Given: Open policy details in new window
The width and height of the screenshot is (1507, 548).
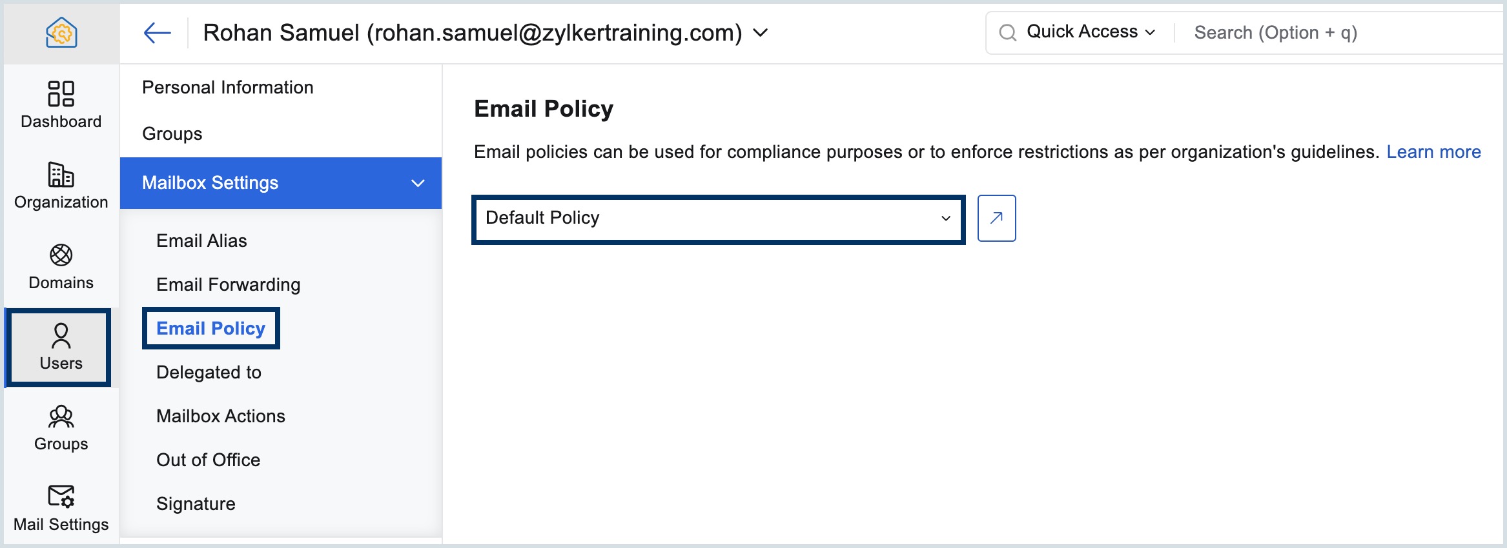Looking at the screenshot, I should tap(996, 218).
